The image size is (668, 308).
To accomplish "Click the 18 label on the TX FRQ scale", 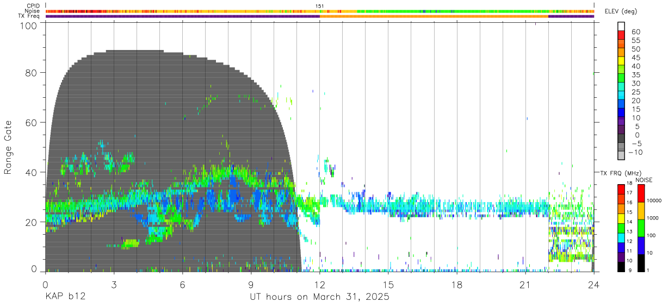I will (630, 184).
